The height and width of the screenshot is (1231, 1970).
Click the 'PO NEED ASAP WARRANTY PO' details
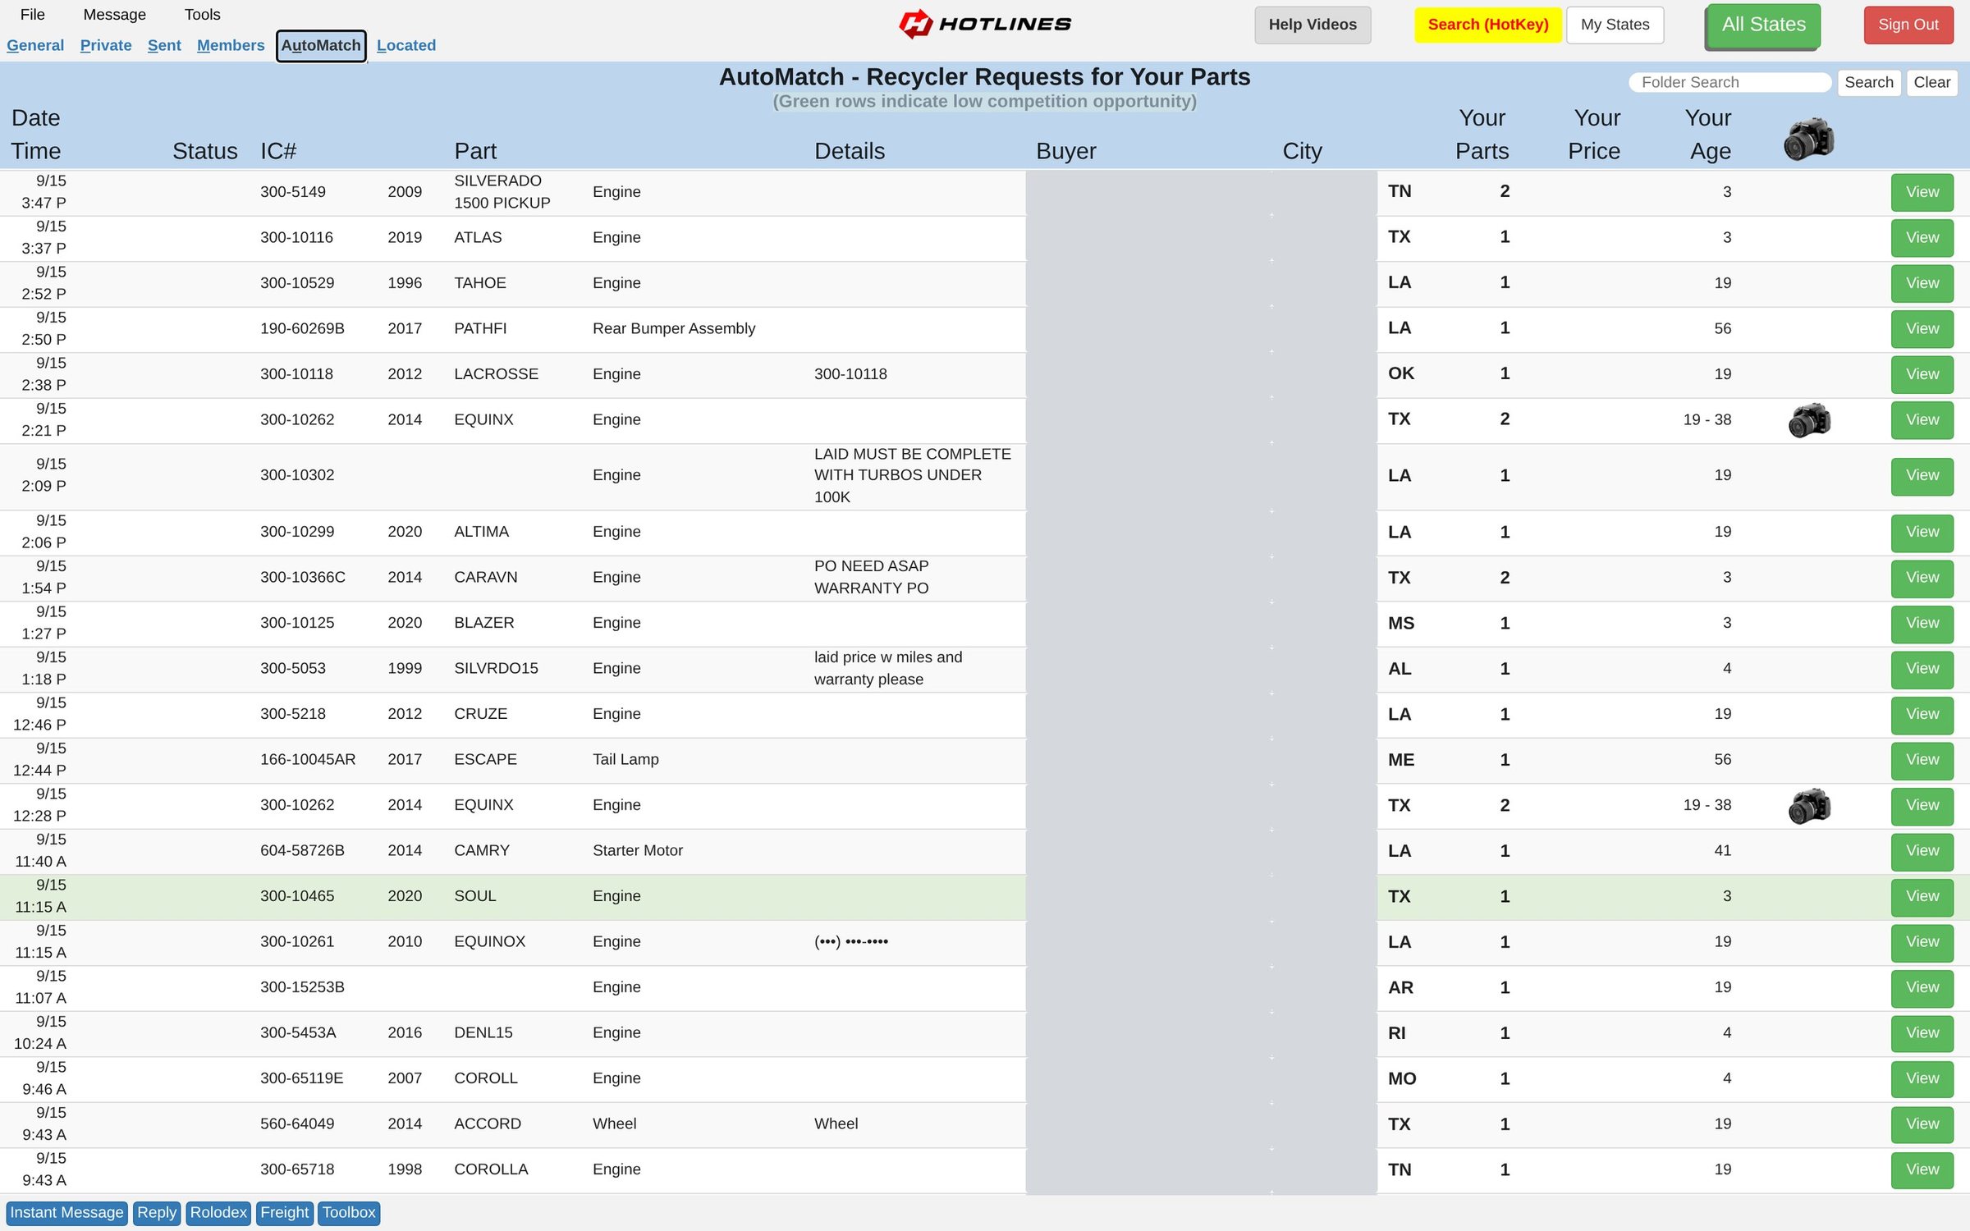coord(871,578)
